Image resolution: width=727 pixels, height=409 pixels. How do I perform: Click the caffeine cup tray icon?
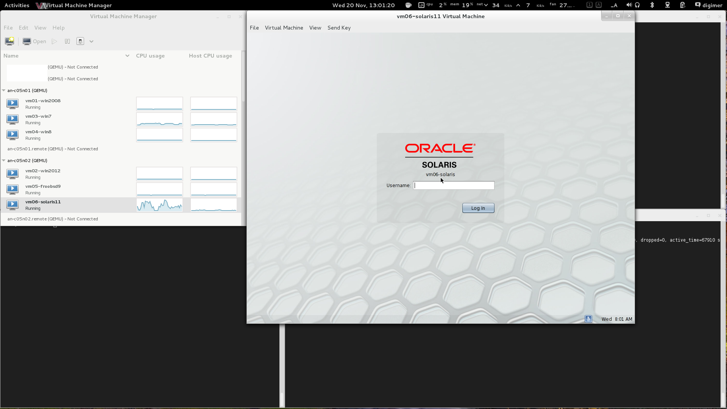pos(409,5)
